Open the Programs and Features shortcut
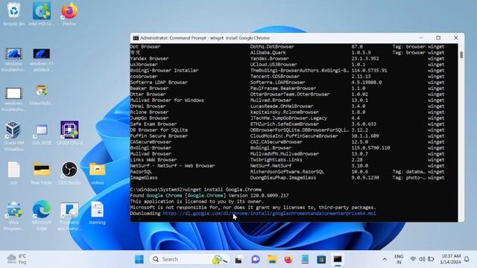 [x=69, y=216]
